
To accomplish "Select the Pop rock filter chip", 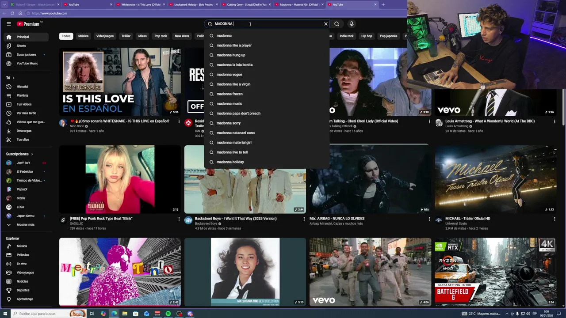I will 161,36.
